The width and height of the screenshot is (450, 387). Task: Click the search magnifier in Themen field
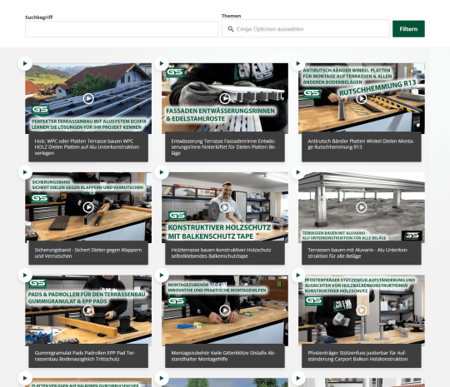tap(231, 29)
